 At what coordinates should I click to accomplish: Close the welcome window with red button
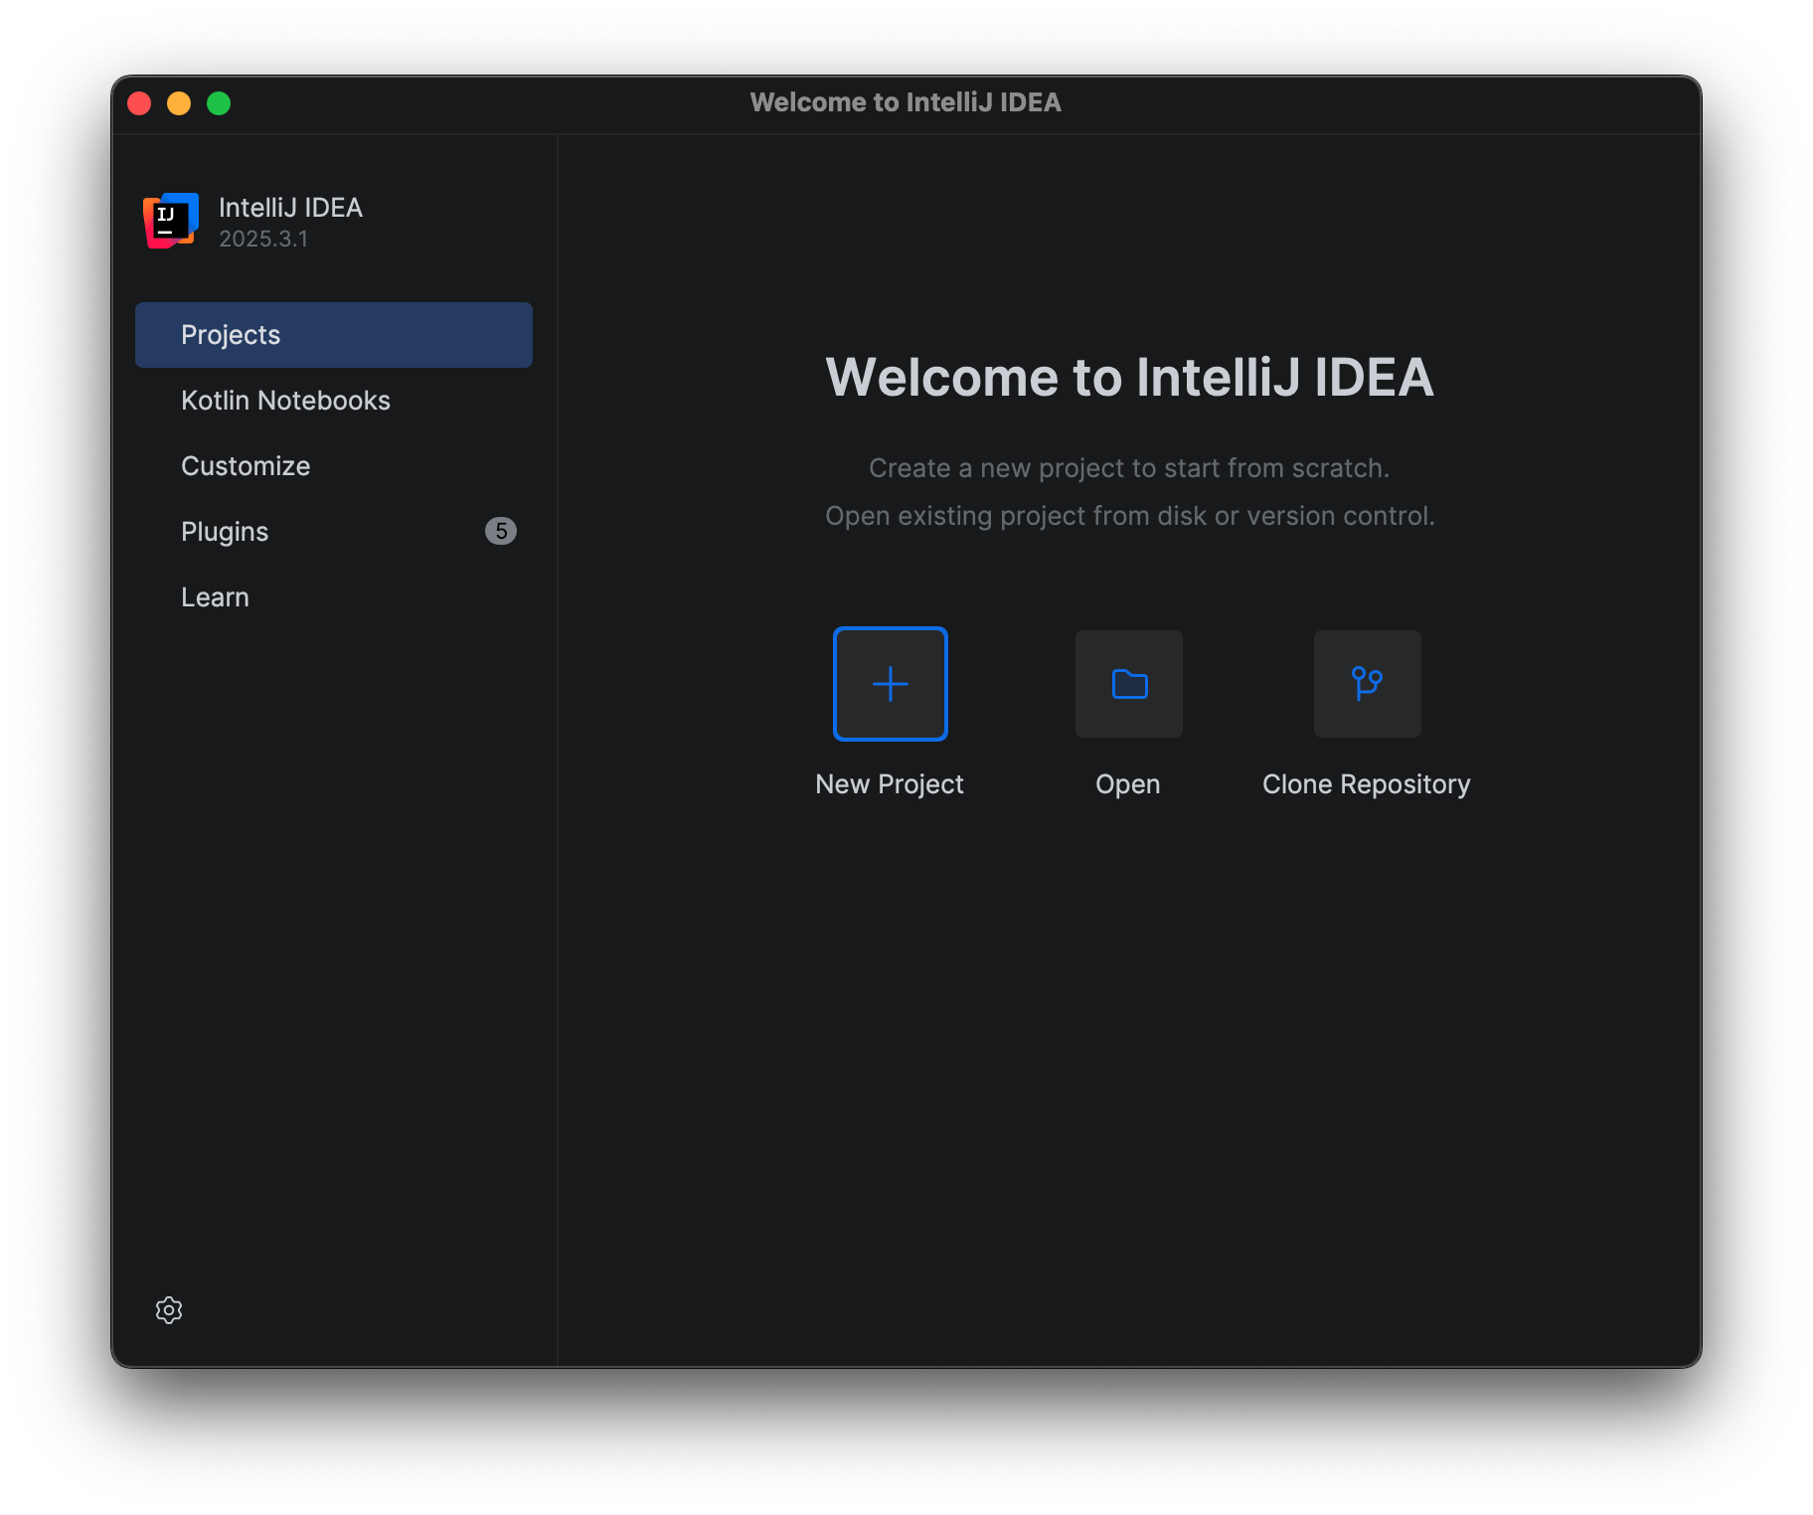pyautogui.click(x=139, y=103)
